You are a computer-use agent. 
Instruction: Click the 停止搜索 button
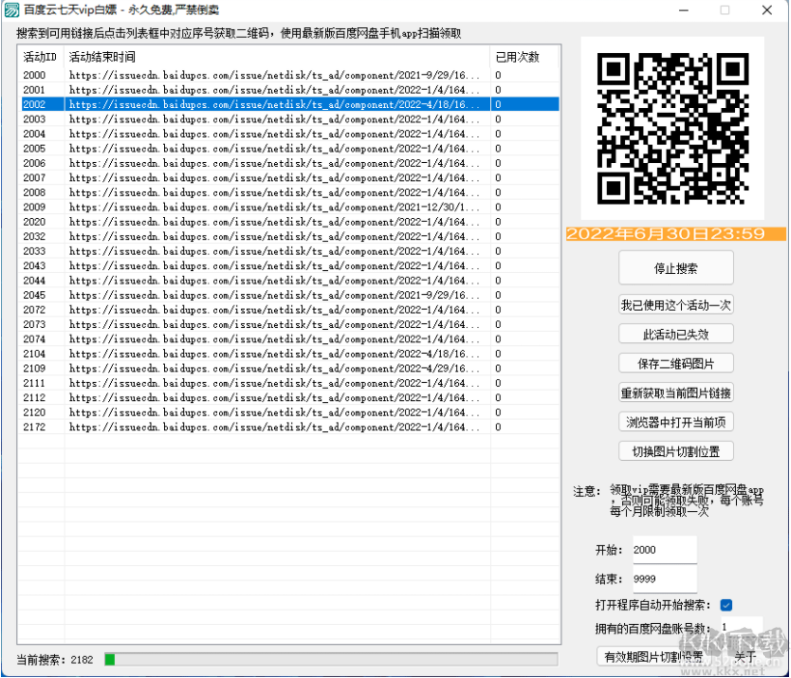(x=674, y=267)
